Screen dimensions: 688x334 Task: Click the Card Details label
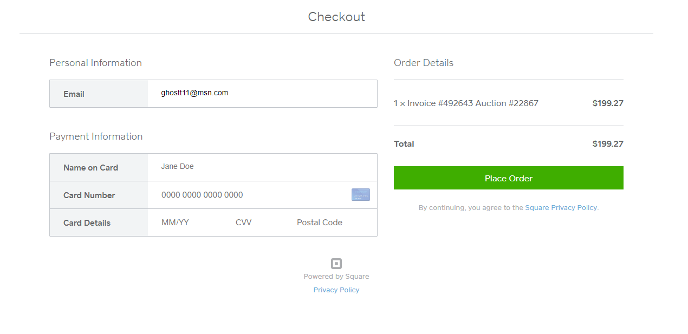[87, 223]
